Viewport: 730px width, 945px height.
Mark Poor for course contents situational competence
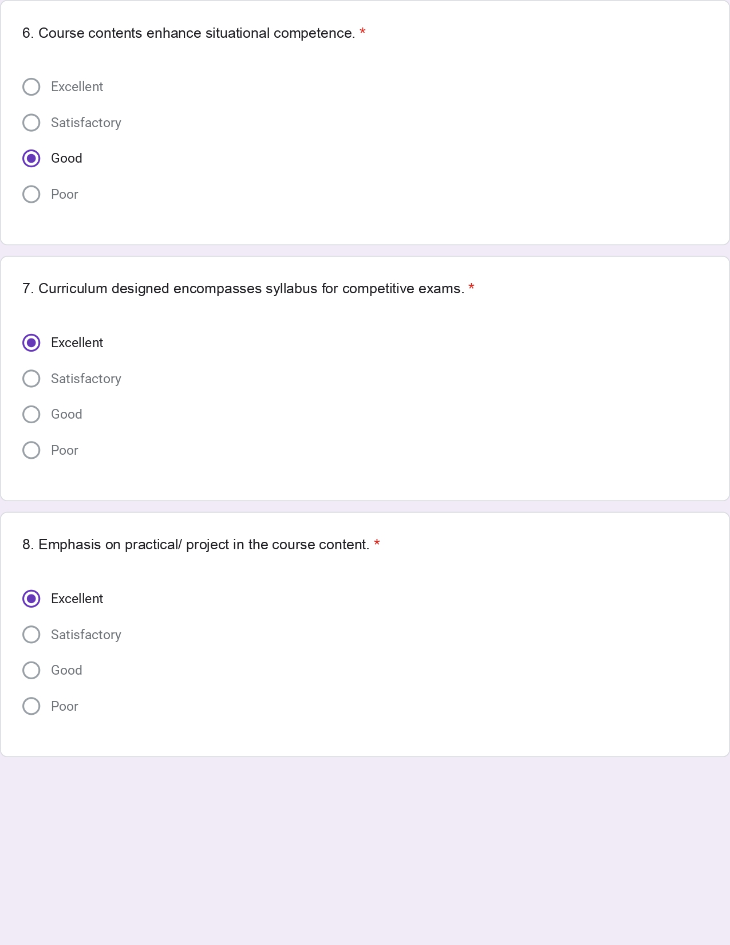[x=31, y=194]
